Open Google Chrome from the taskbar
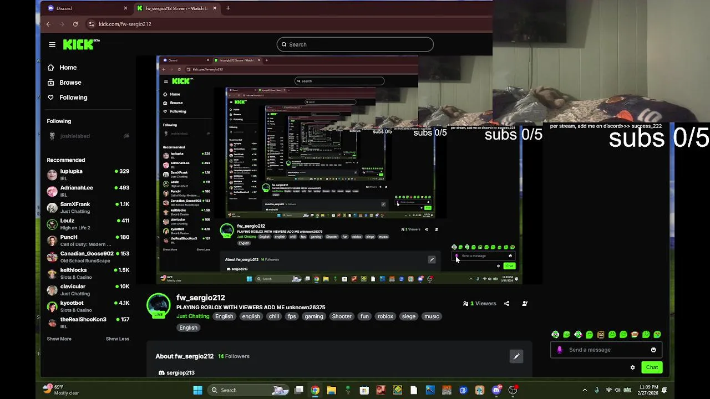Viewport: 710px width, 399px height. click(x=315, y=390)
